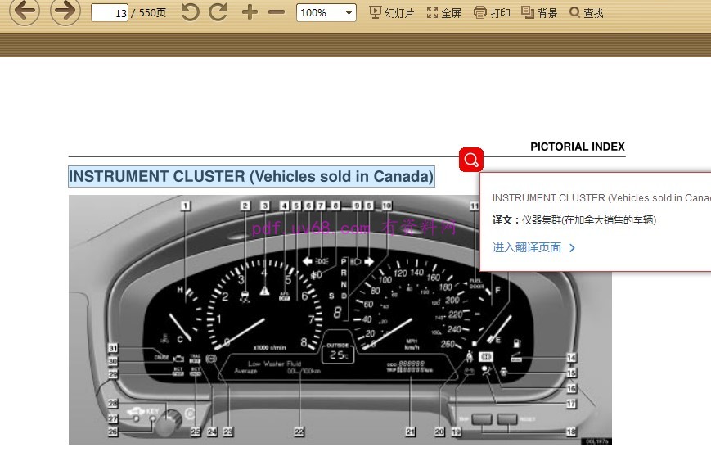This screenshot has width=711, height=452.
Task: Click the highlighted INSTRUMENT CLUSTER heading
Action: click(x=251, y=177)
